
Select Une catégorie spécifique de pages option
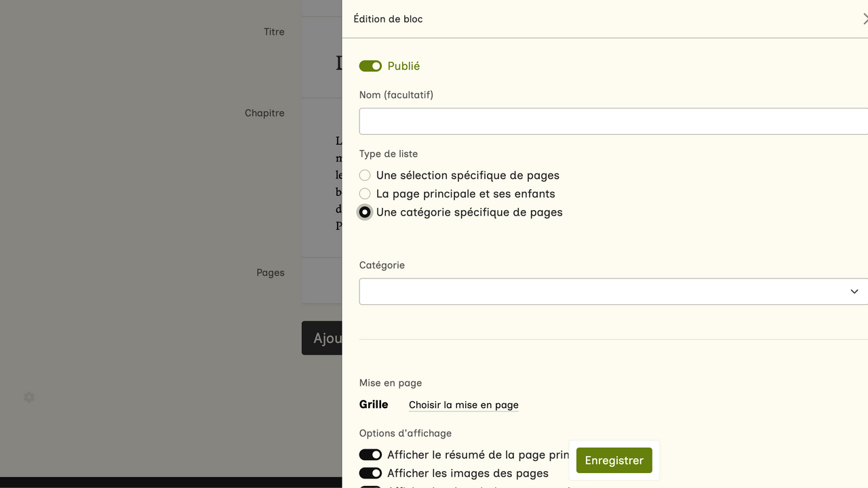(365, 212)
